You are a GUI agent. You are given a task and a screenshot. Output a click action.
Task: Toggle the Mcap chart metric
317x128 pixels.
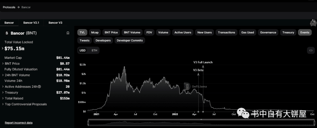click(95, 32)
